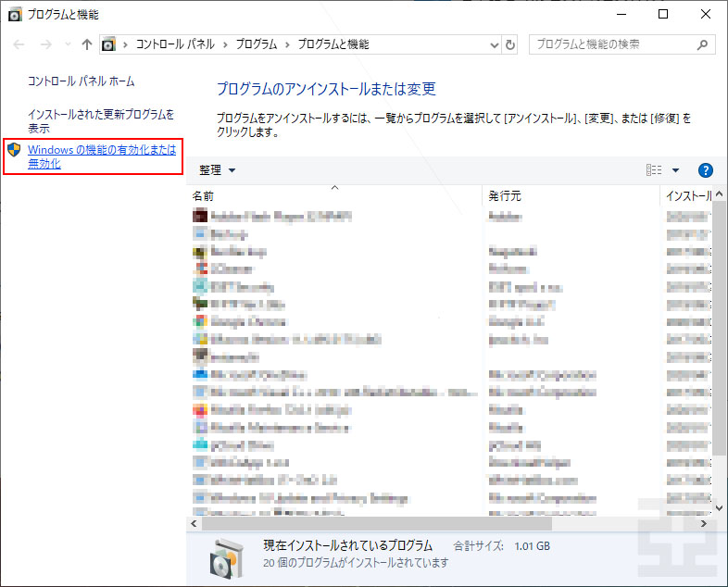Click the horizontal scrollbar thumb
728x587 pixels.
pyautogui.click(x=377, y=523)
